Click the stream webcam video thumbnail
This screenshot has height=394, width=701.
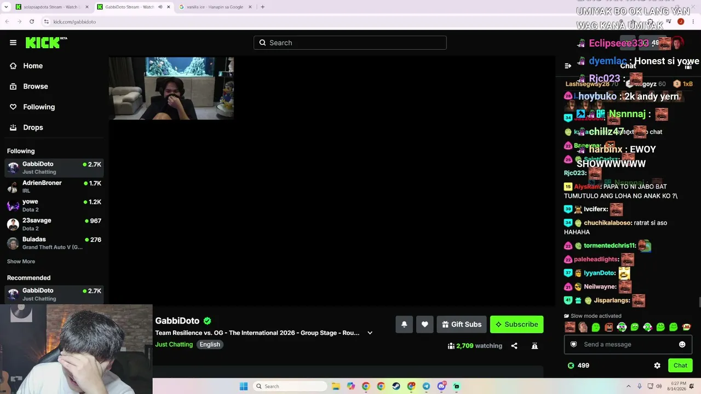pyautogui.click(x=171, y=88)
